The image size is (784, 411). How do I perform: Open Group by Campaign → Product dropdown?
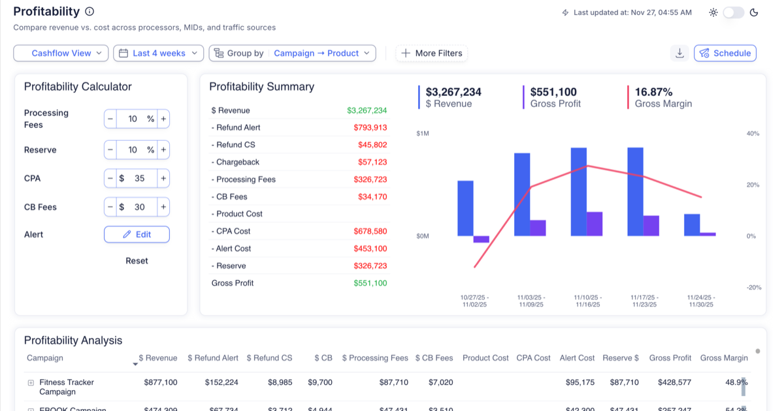point(292,53)
